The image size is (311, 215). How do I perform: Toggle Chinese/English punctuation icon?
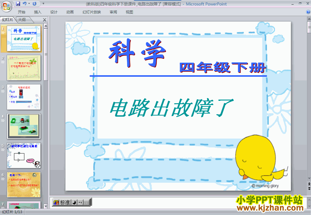(x=80, y=202)
